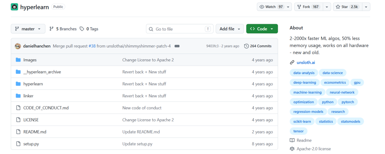Image resolution: width=385 pixels, height=154 pixels.
Task: Open the 264 Commits history
Action: (258, 46)
